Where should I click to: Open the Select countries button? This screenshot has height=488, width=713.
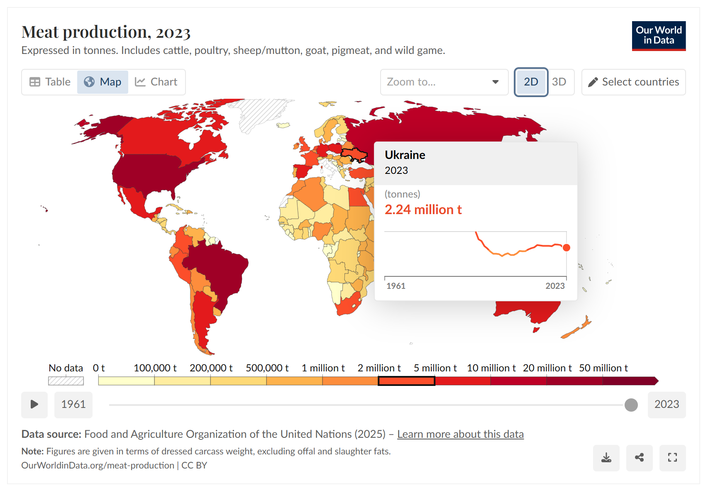pos(633,82)
